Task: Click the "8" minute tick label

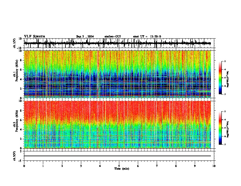Action: (176, 166)
